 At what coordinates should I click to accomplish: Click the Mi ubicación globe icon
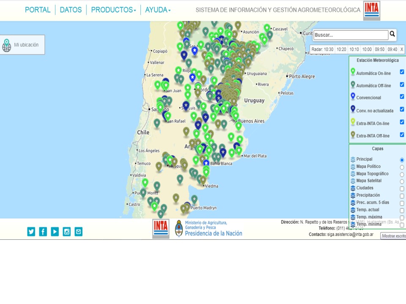tap(7, 45)
